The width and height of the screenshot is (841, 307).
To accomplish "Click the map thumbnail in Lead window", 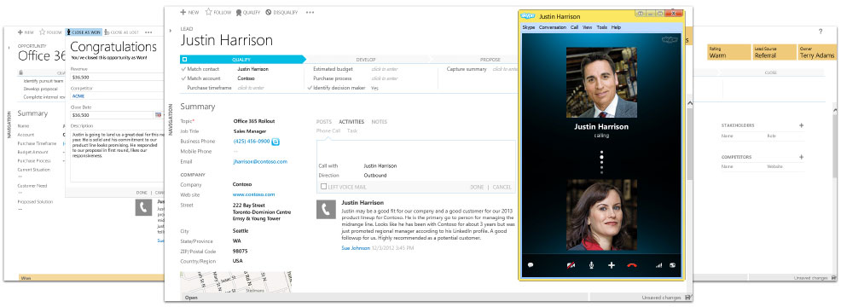I will click(x=236, y=281).
